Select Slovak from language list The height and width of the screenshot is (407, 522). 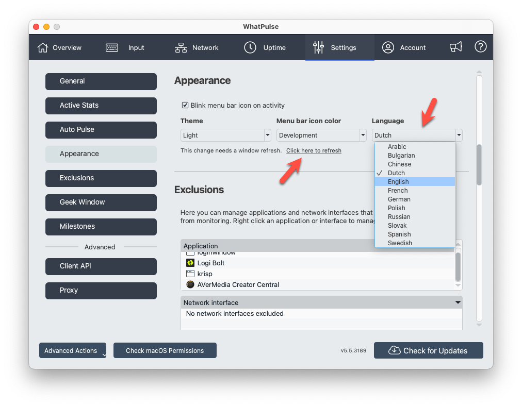[415, 226]
